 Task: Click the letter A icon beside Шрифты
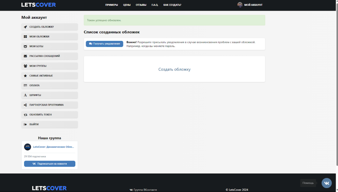[x=25, y=95]
